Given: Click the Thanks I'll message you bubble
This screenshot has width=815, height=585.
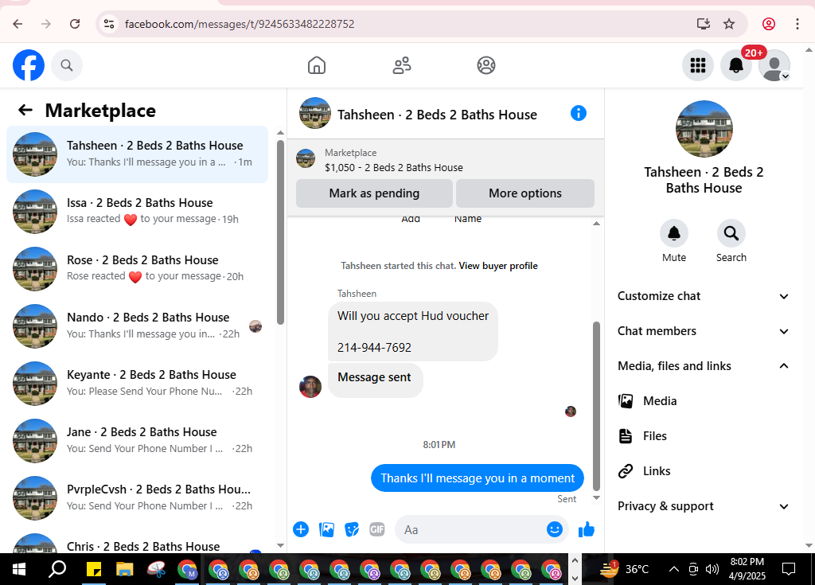Looking at the screenshot, I should 478,478.
